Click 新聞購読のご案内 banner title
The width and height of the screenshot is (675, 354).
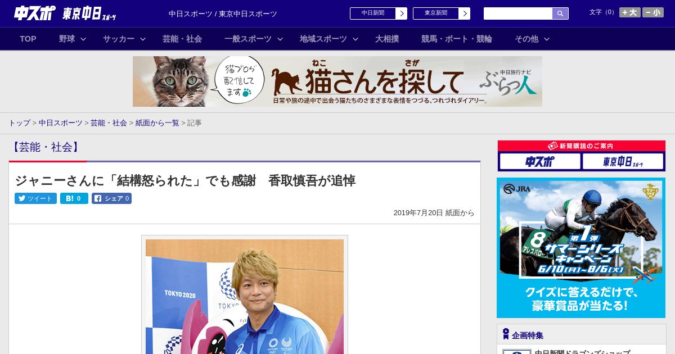coord(582,146)
